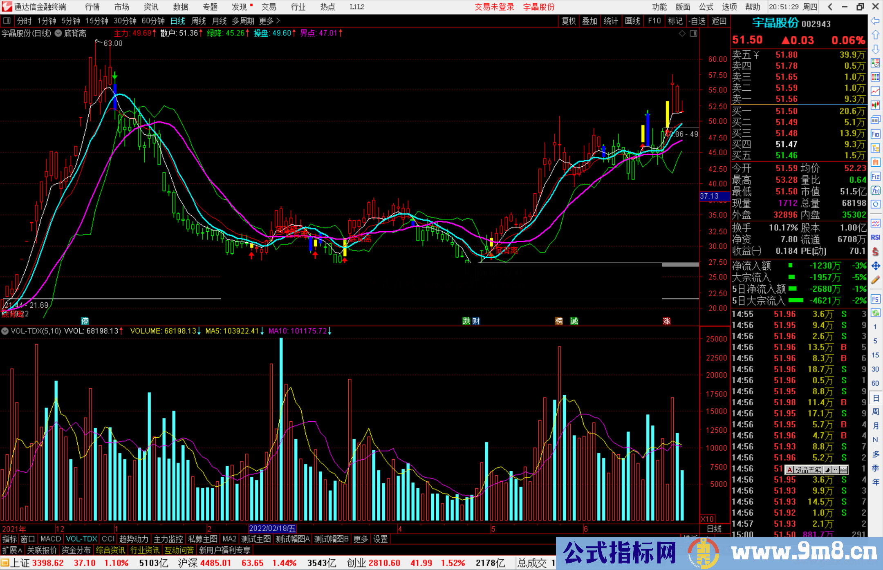Open the VOL-TDX indicator dropdown circle
The image size is (883, 570).
pos(5,331)
